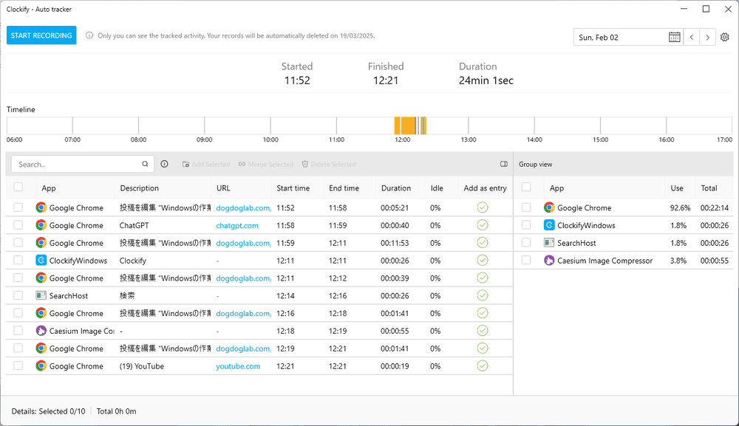
Task: Sort by the Start time column header
Action: [x=293, y=188]
